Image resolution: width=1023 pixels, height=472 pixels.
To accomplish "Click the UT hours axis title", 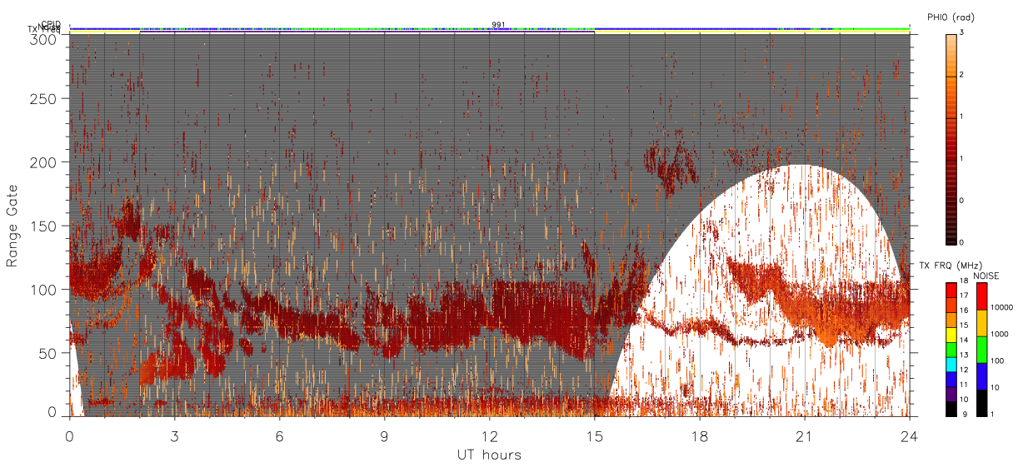I will tap(489, 455).
